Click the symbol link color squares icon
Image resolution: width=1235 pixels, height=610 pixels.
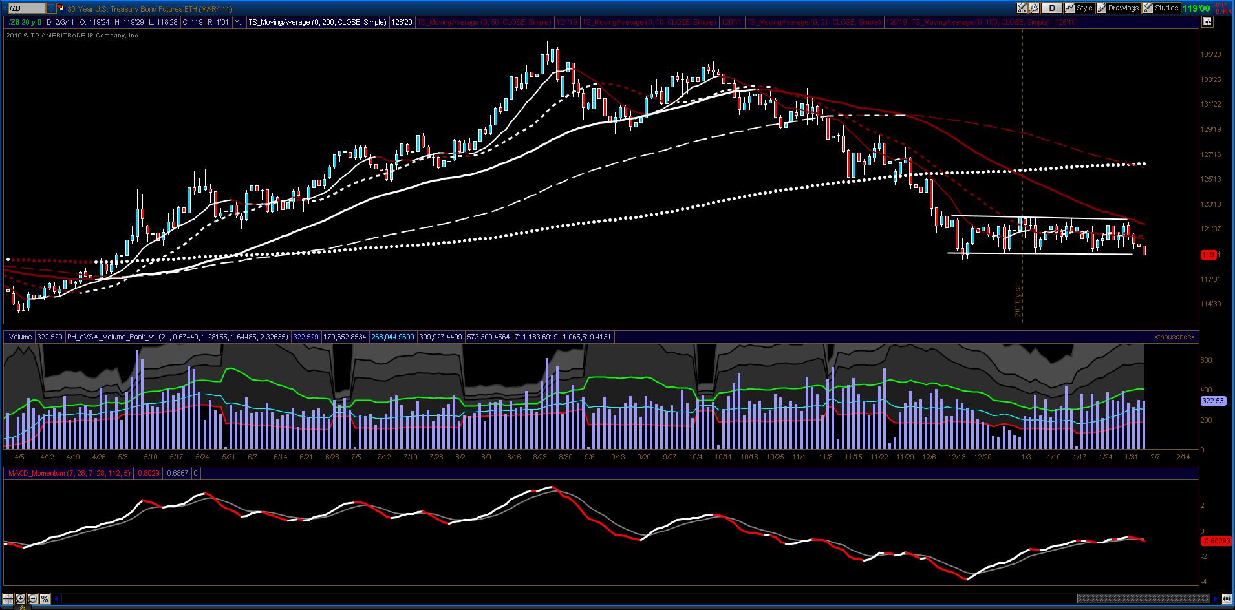tap(61, 8)
